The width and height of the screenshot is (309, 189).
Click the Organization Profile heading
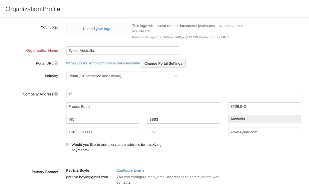point(33,9)
